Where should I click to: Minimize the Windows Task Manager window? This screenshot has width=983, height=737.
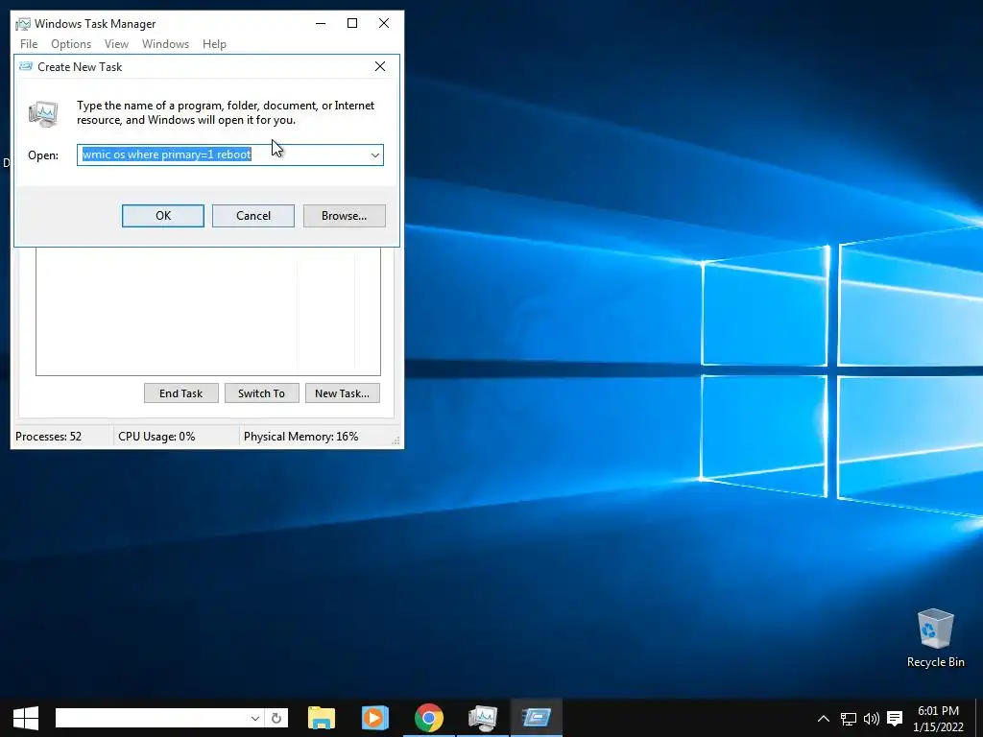321,23
